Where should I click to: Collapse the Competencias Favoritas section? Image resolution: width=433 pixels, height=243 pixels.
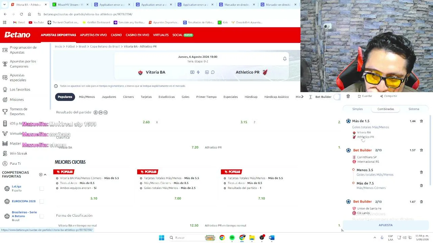(x=45, y=174)
